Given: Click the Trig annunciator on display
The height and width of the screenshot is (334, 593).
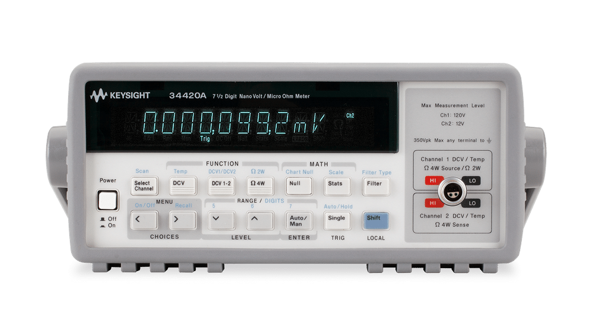Looking at the screenshot, I should pyautogui.click(x=205, y=139).
